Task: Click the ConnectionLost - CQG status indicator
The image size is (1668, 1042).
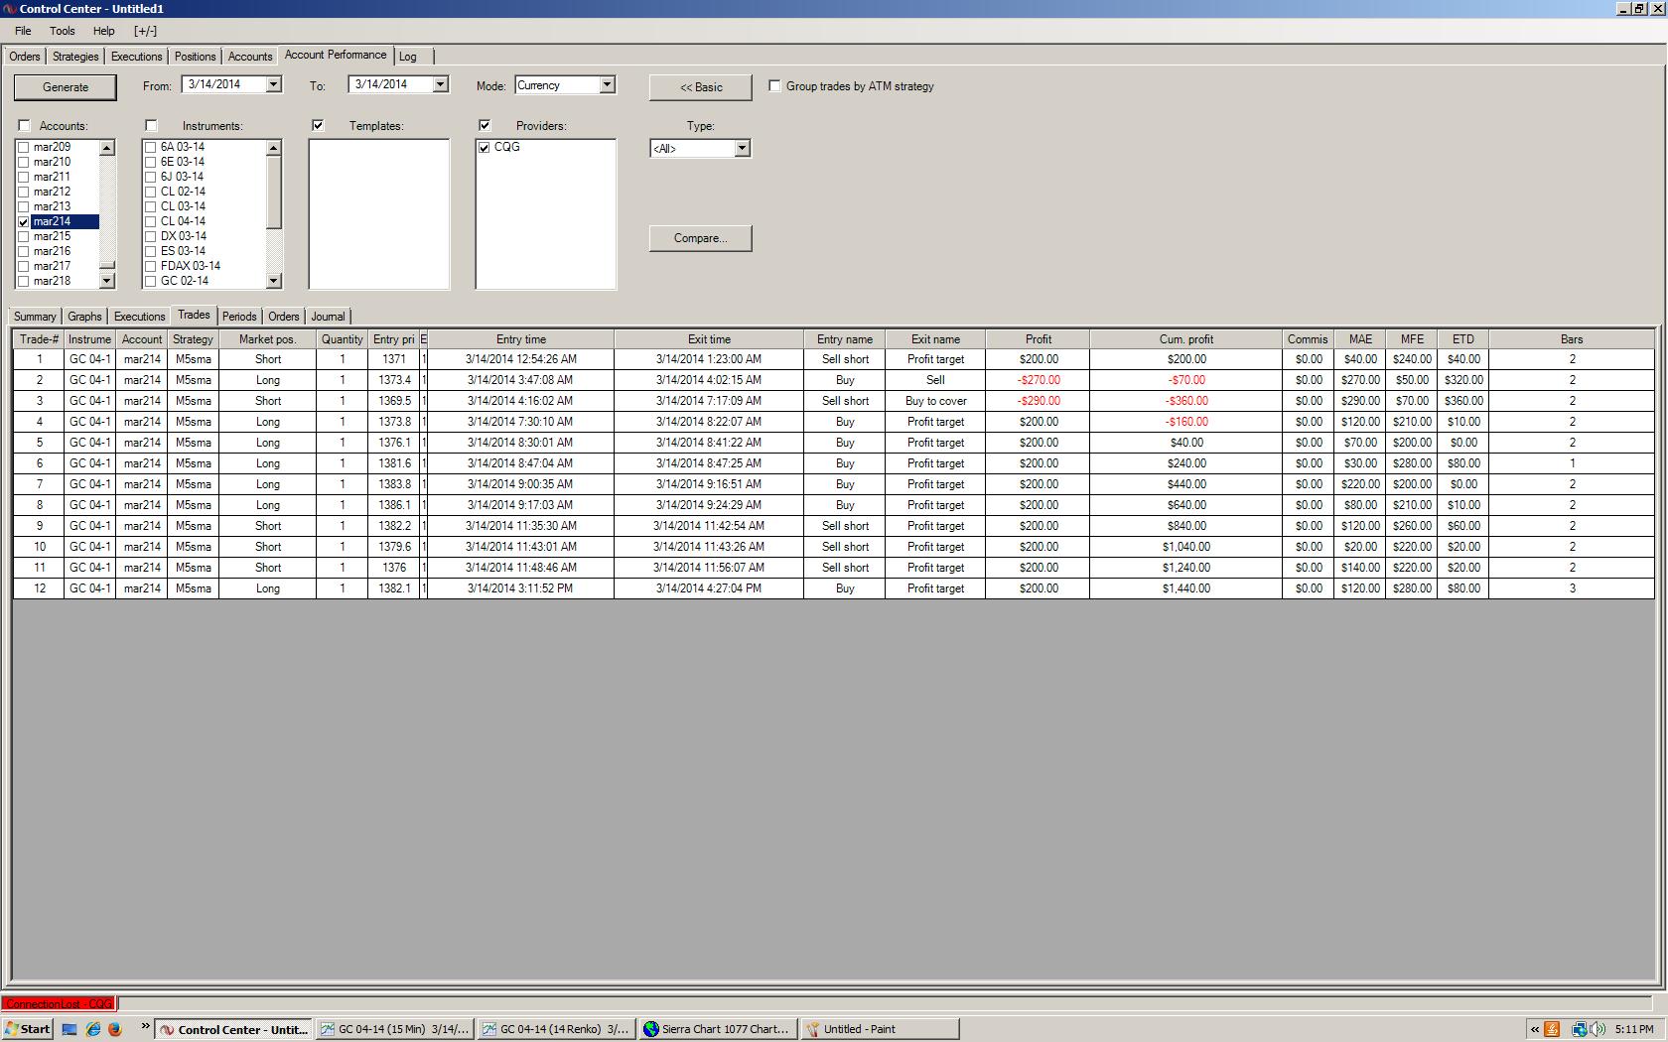Action: click(x=59, y=1004)
